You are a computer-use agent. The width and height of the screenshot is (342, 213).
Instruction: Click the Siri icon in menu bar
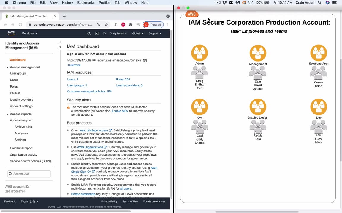(x=327, y=3)
